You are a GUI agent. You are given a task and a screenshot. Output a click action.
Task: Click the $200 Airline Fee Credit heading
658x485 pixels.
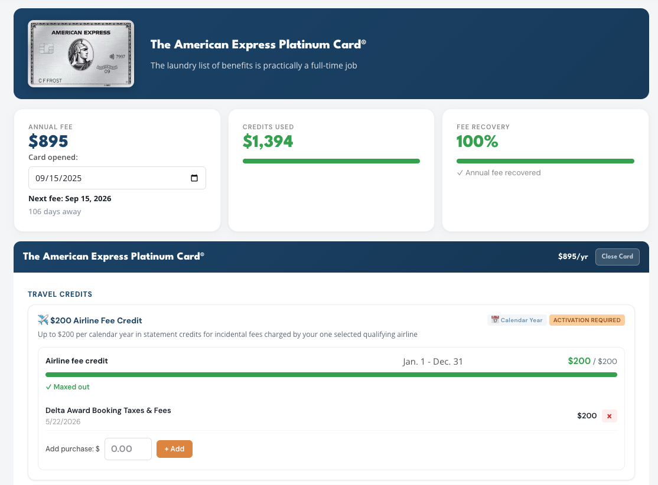(96, 320)
